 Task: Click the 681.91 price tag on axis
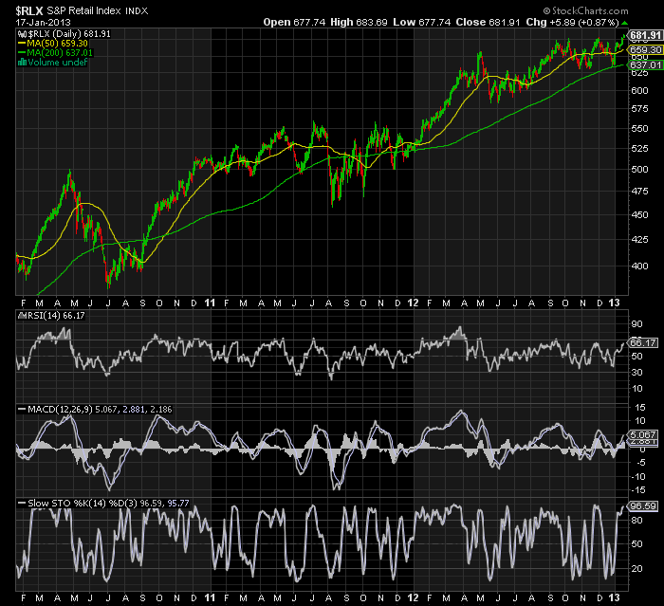click(x=645, y=35)
